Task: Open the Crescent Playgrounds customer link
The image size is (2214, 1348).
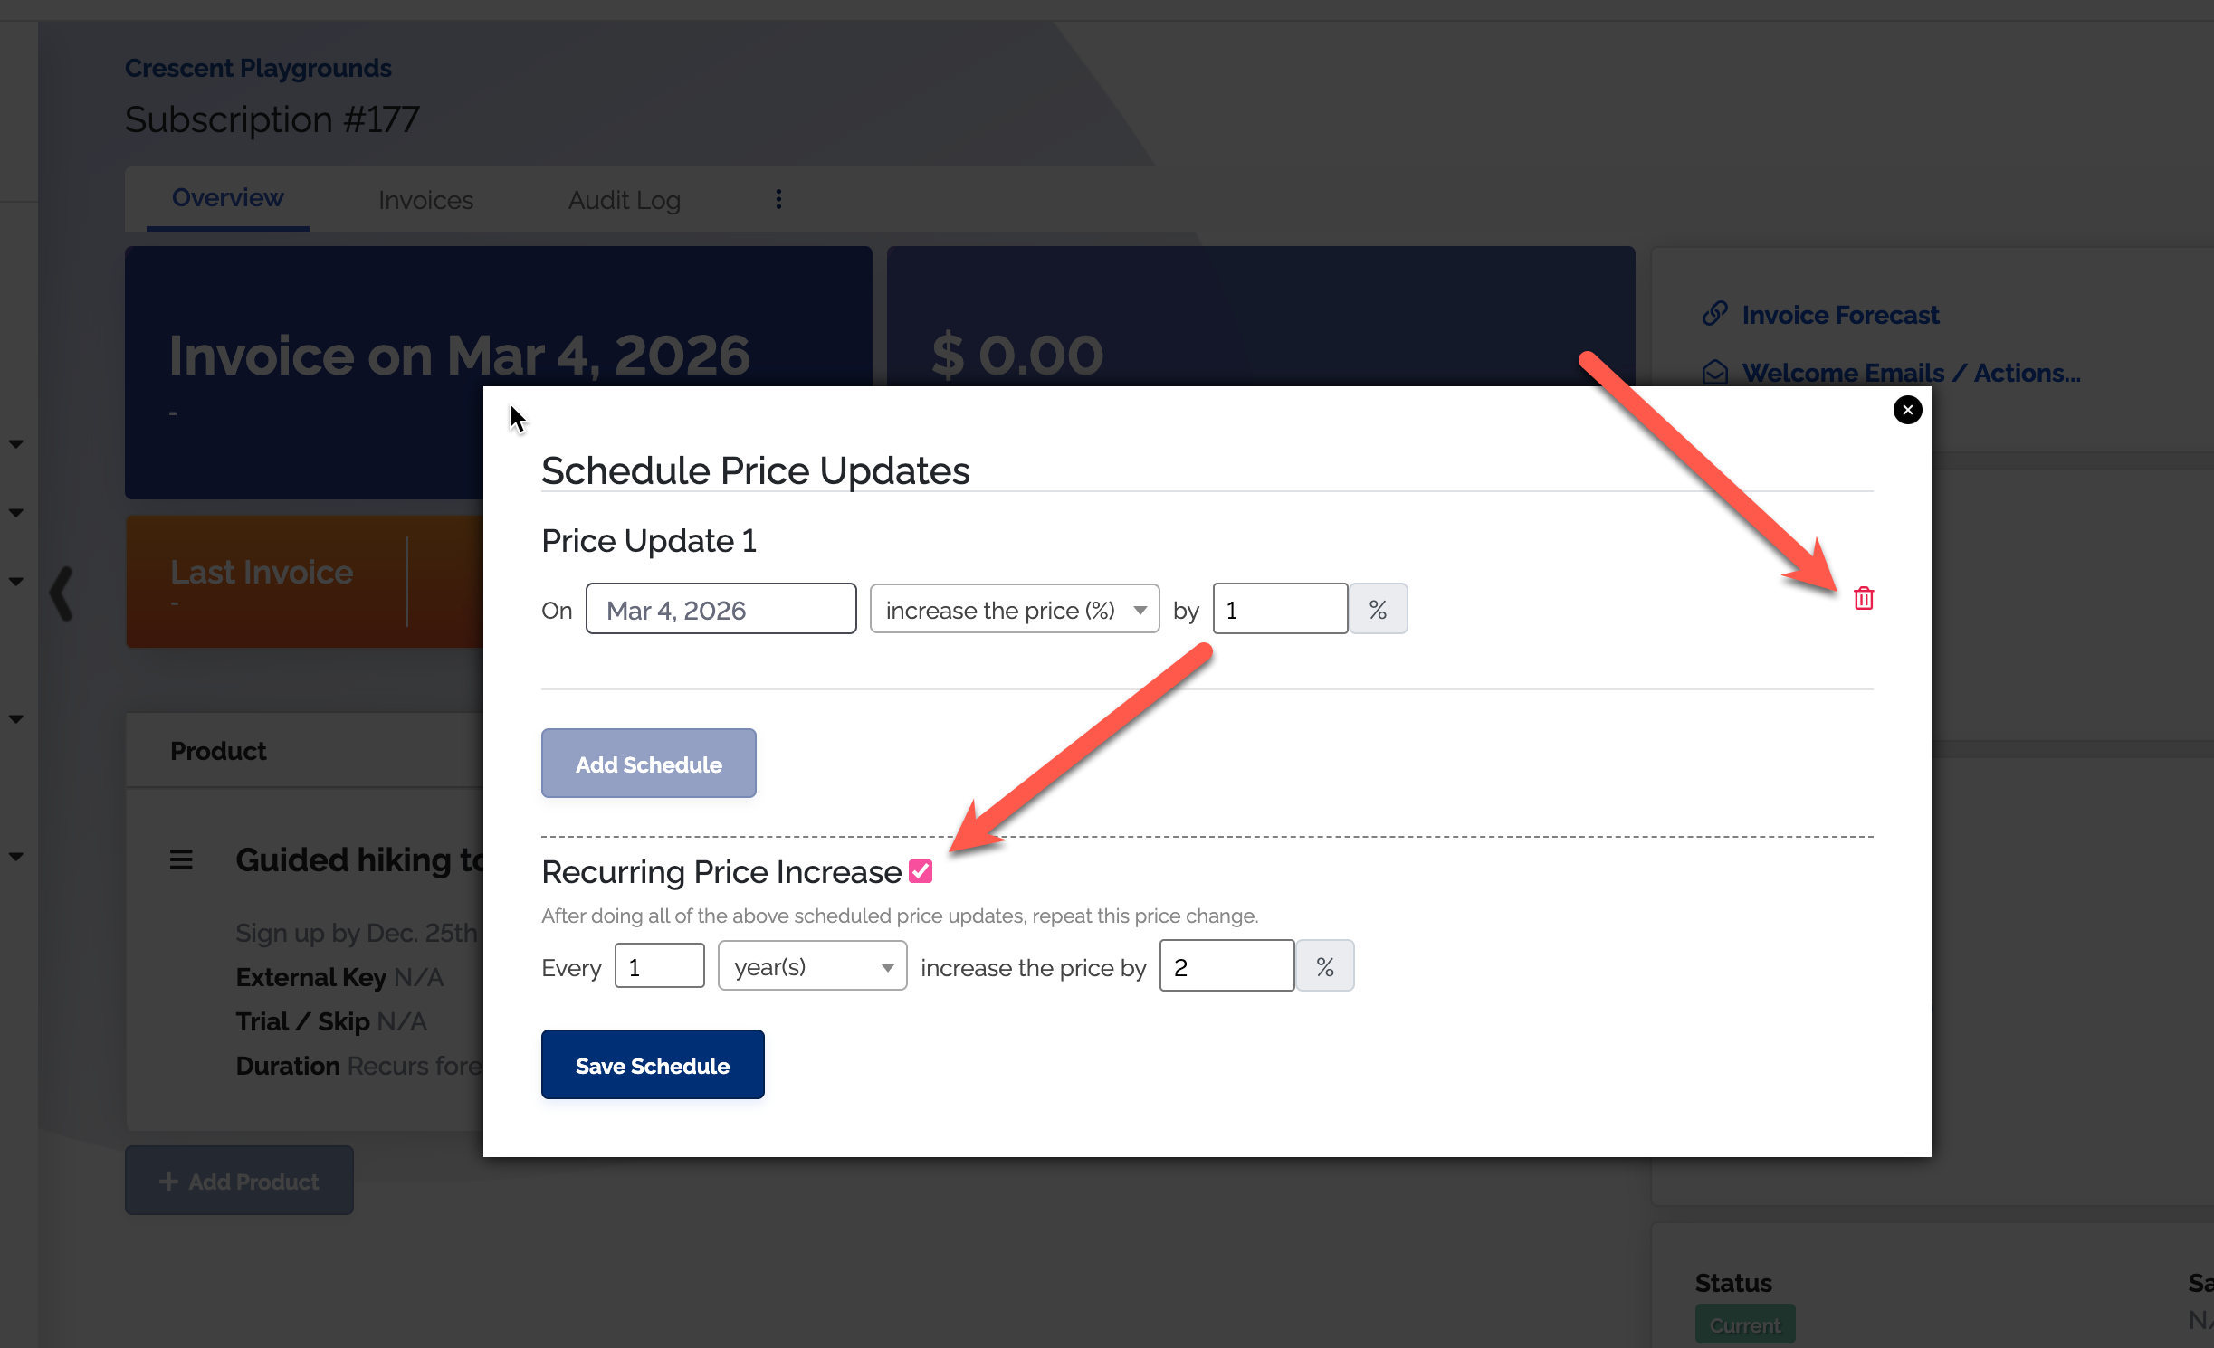Action: pos(258,68)
